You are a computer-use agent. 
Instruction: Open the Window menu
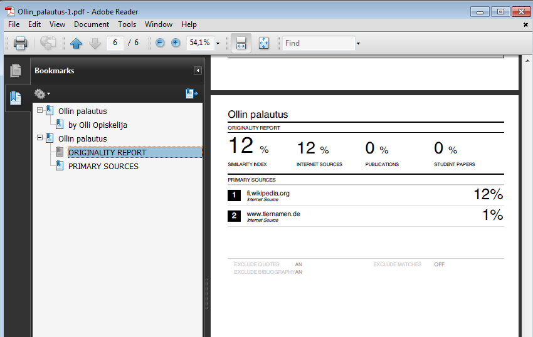159,24
